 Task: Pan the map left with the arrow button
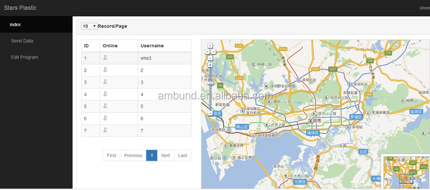[207, 51]
